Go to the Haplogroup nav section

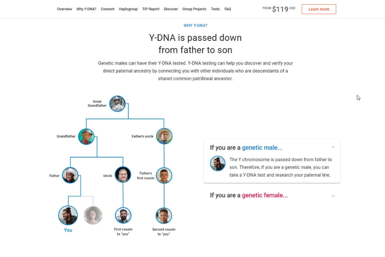pyautogui.click(x=128, y=9)
